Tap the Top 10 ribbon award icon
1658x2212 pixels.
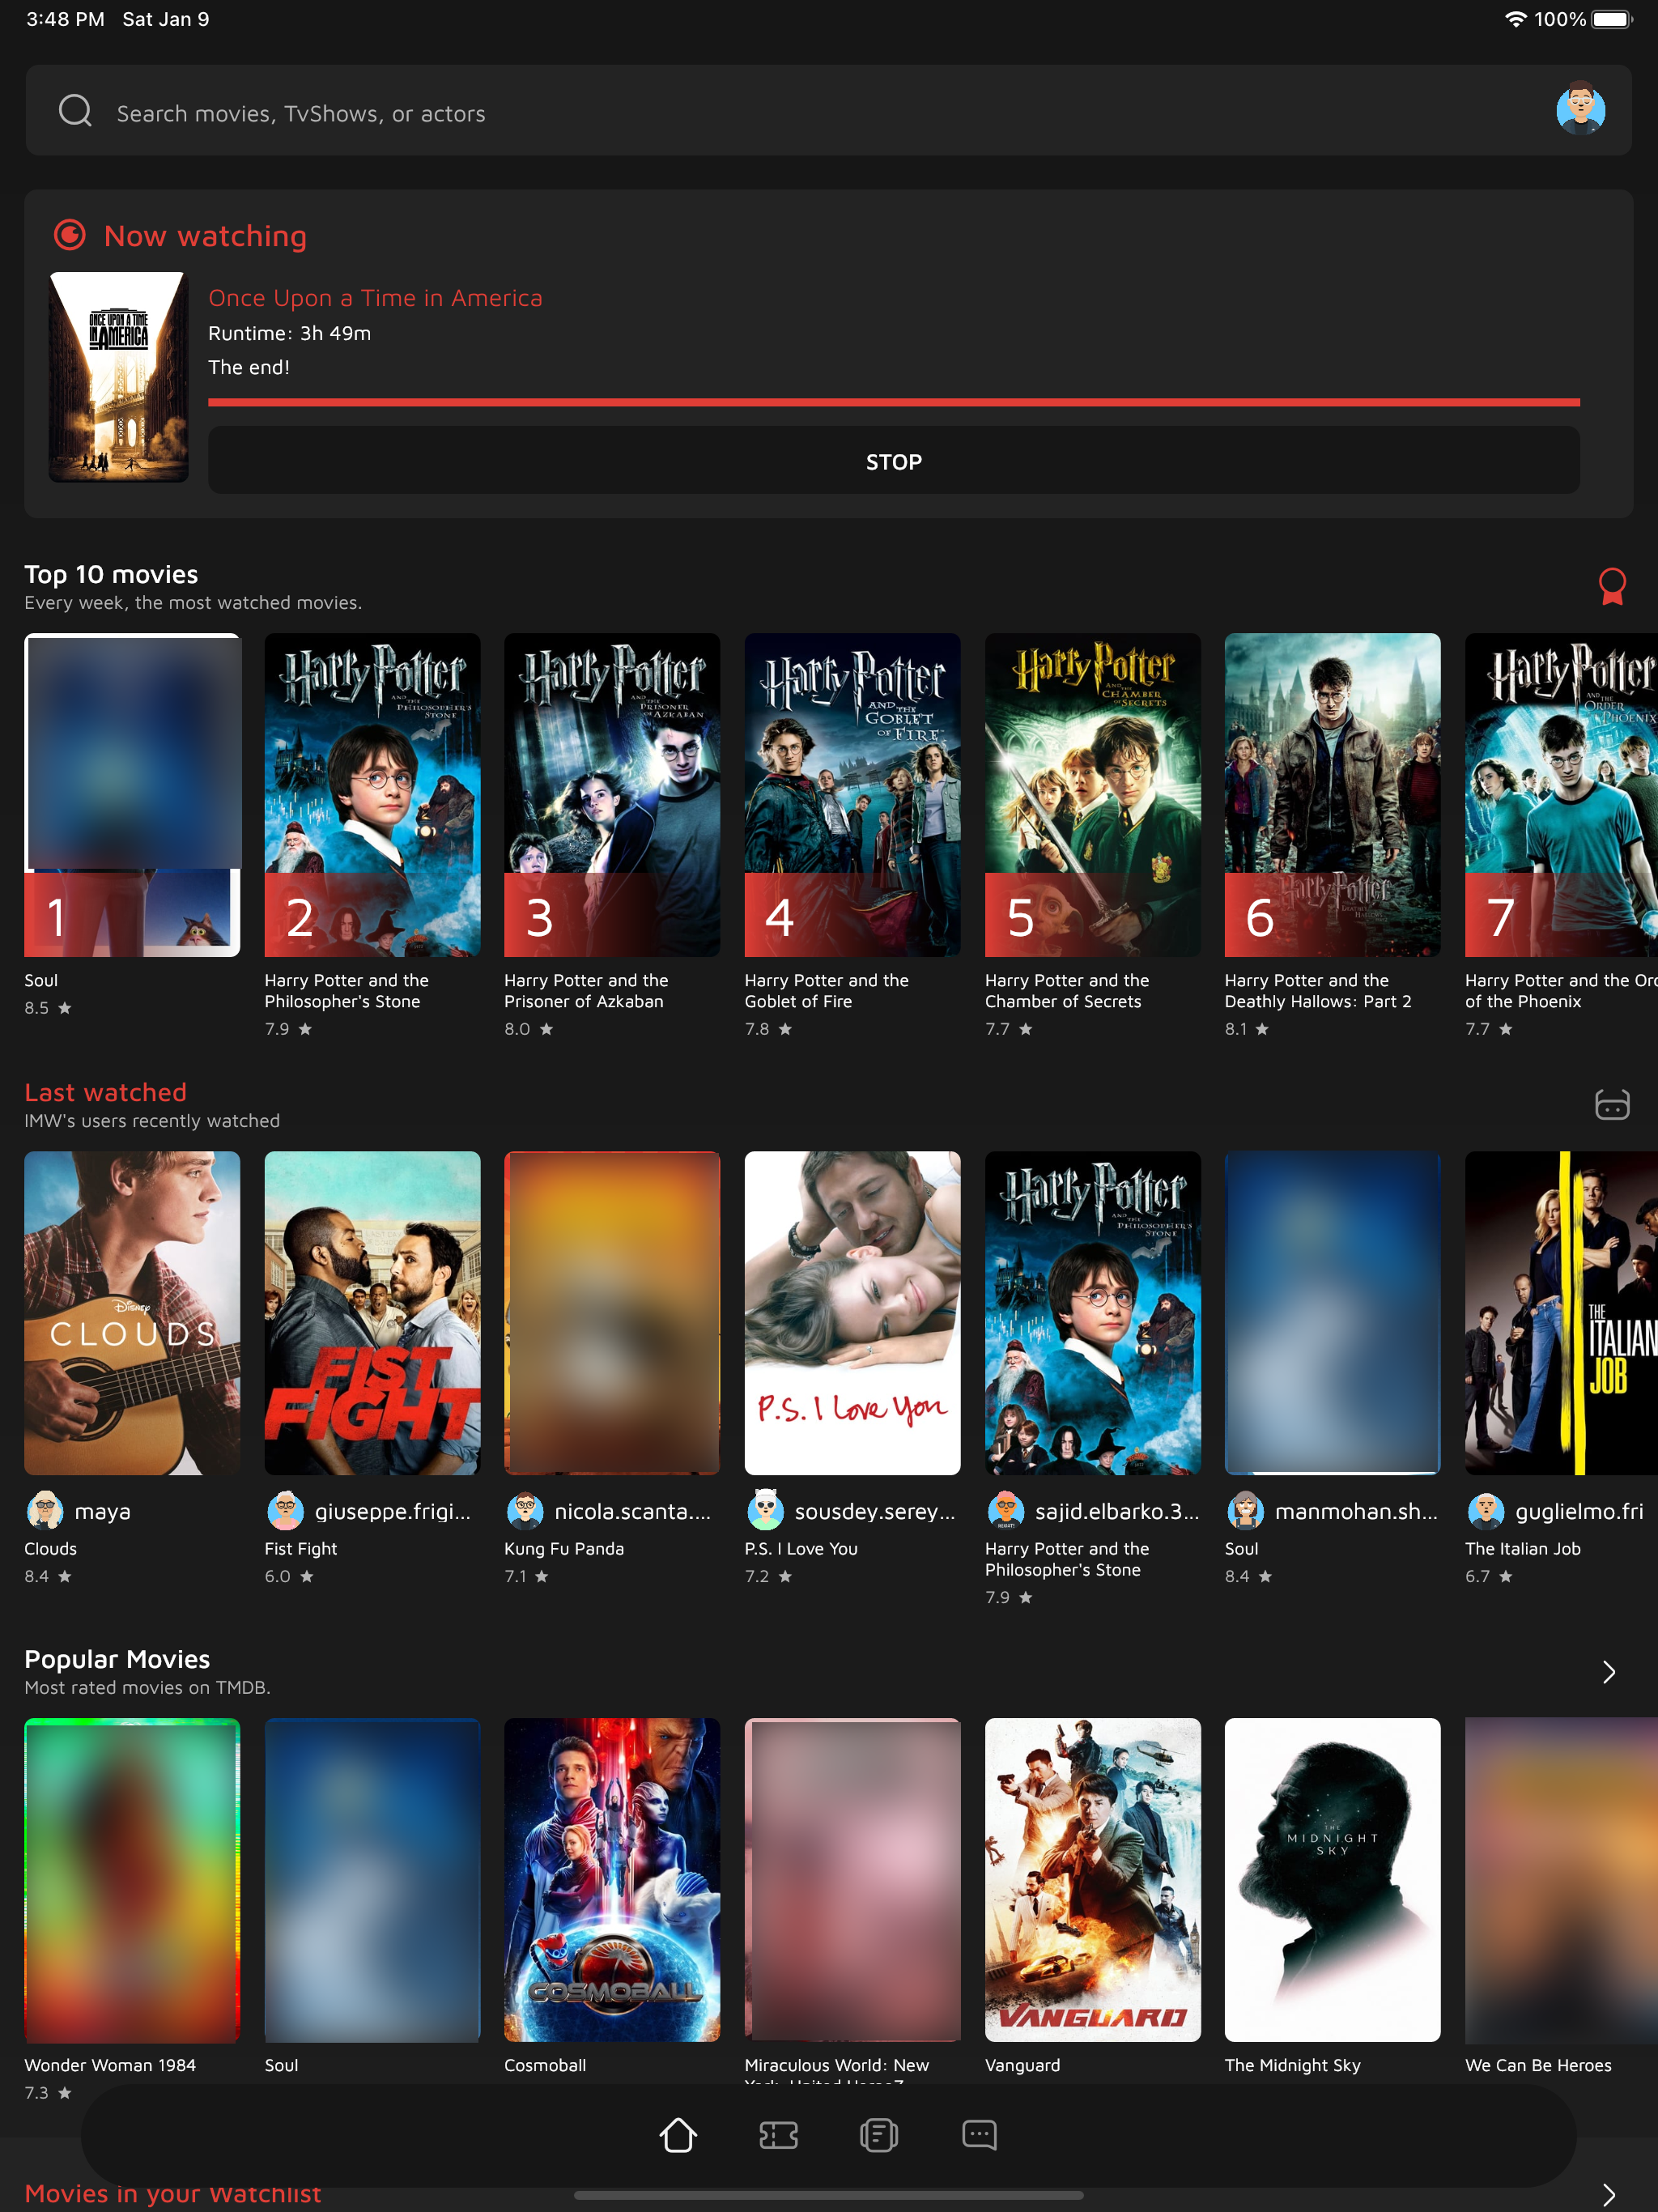[x=1611, y=586]
